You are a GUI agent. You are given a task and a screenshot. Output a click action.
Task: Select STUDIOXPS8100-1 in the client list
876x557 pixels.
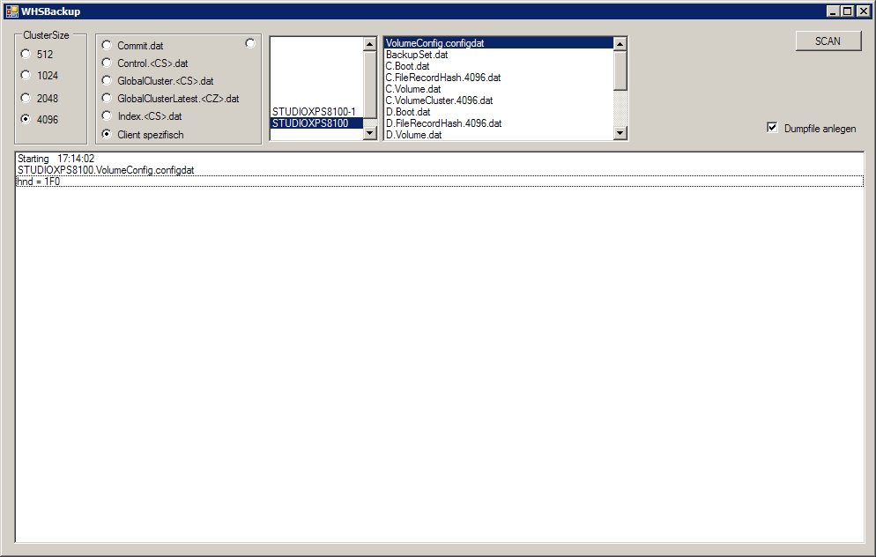316,112
